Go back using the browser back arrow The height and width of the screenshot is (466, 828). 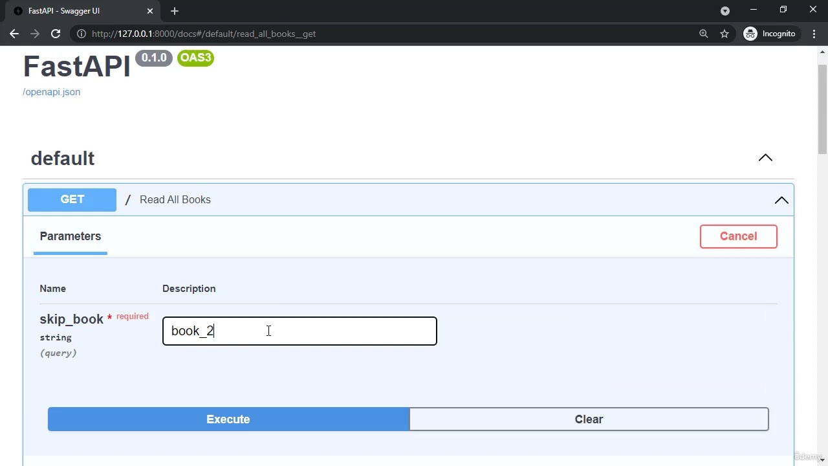pos(14,34)
